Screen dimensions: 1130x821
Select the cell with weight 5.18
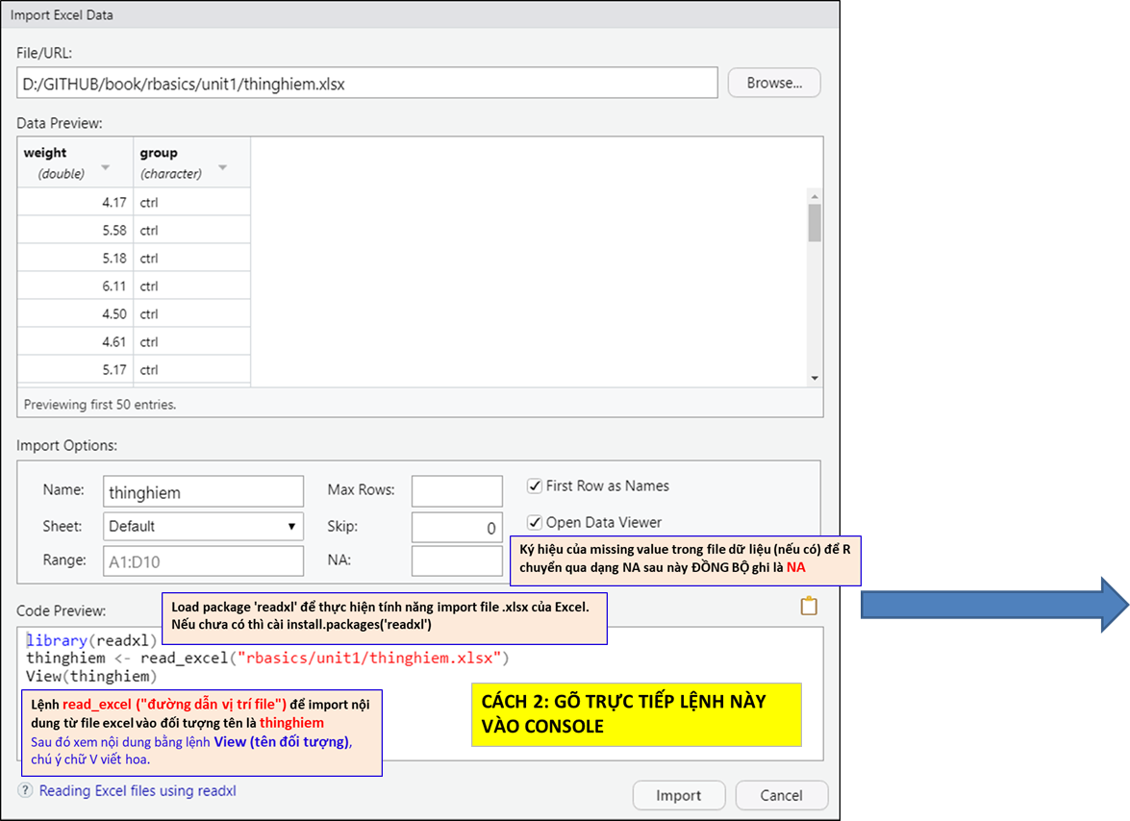pyautogui.click(x=76, y=258)
